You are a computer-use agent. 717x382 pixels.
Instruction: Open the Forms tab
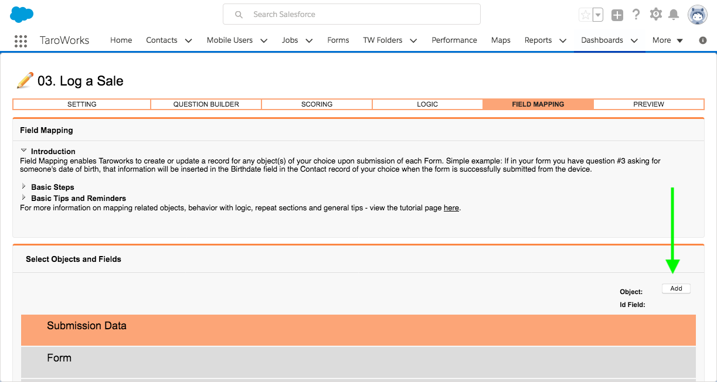click(338, 40)
